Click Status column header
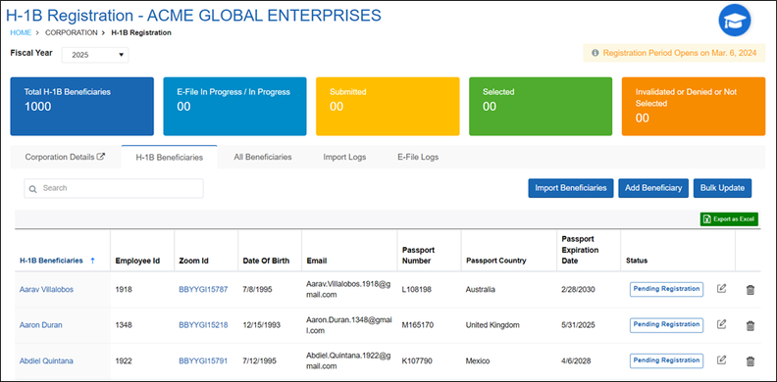This screenshot has height=382, width=777. [637, 261]
